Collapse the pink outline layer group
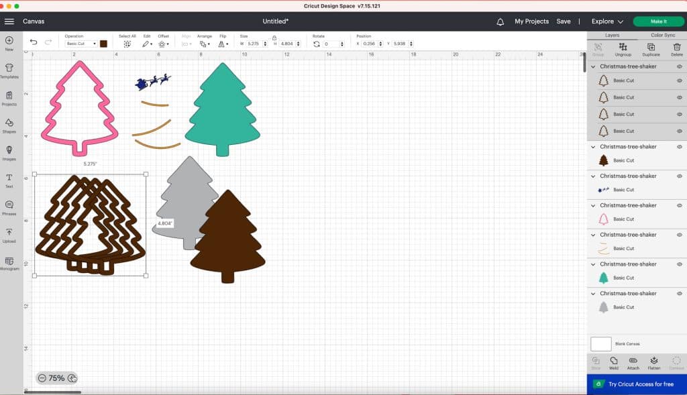687x395 pixels. [593, 205]
